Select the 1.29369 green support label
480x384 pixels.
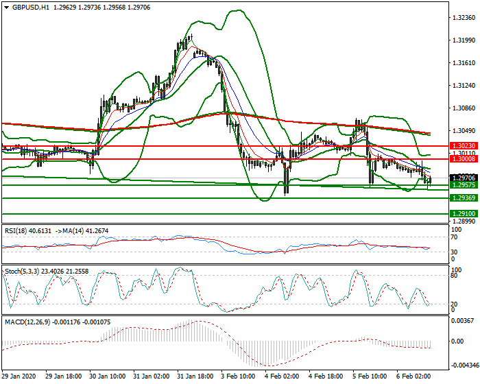tap(464, 197)
